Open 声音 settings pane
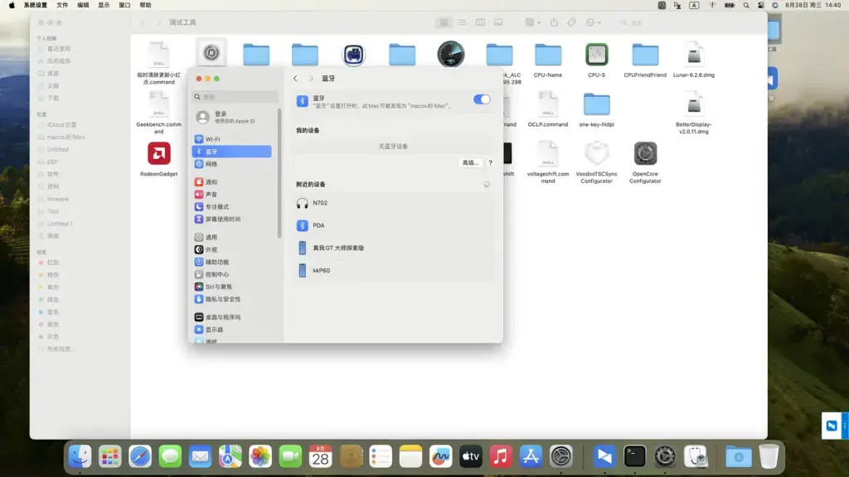 point(232,195)
